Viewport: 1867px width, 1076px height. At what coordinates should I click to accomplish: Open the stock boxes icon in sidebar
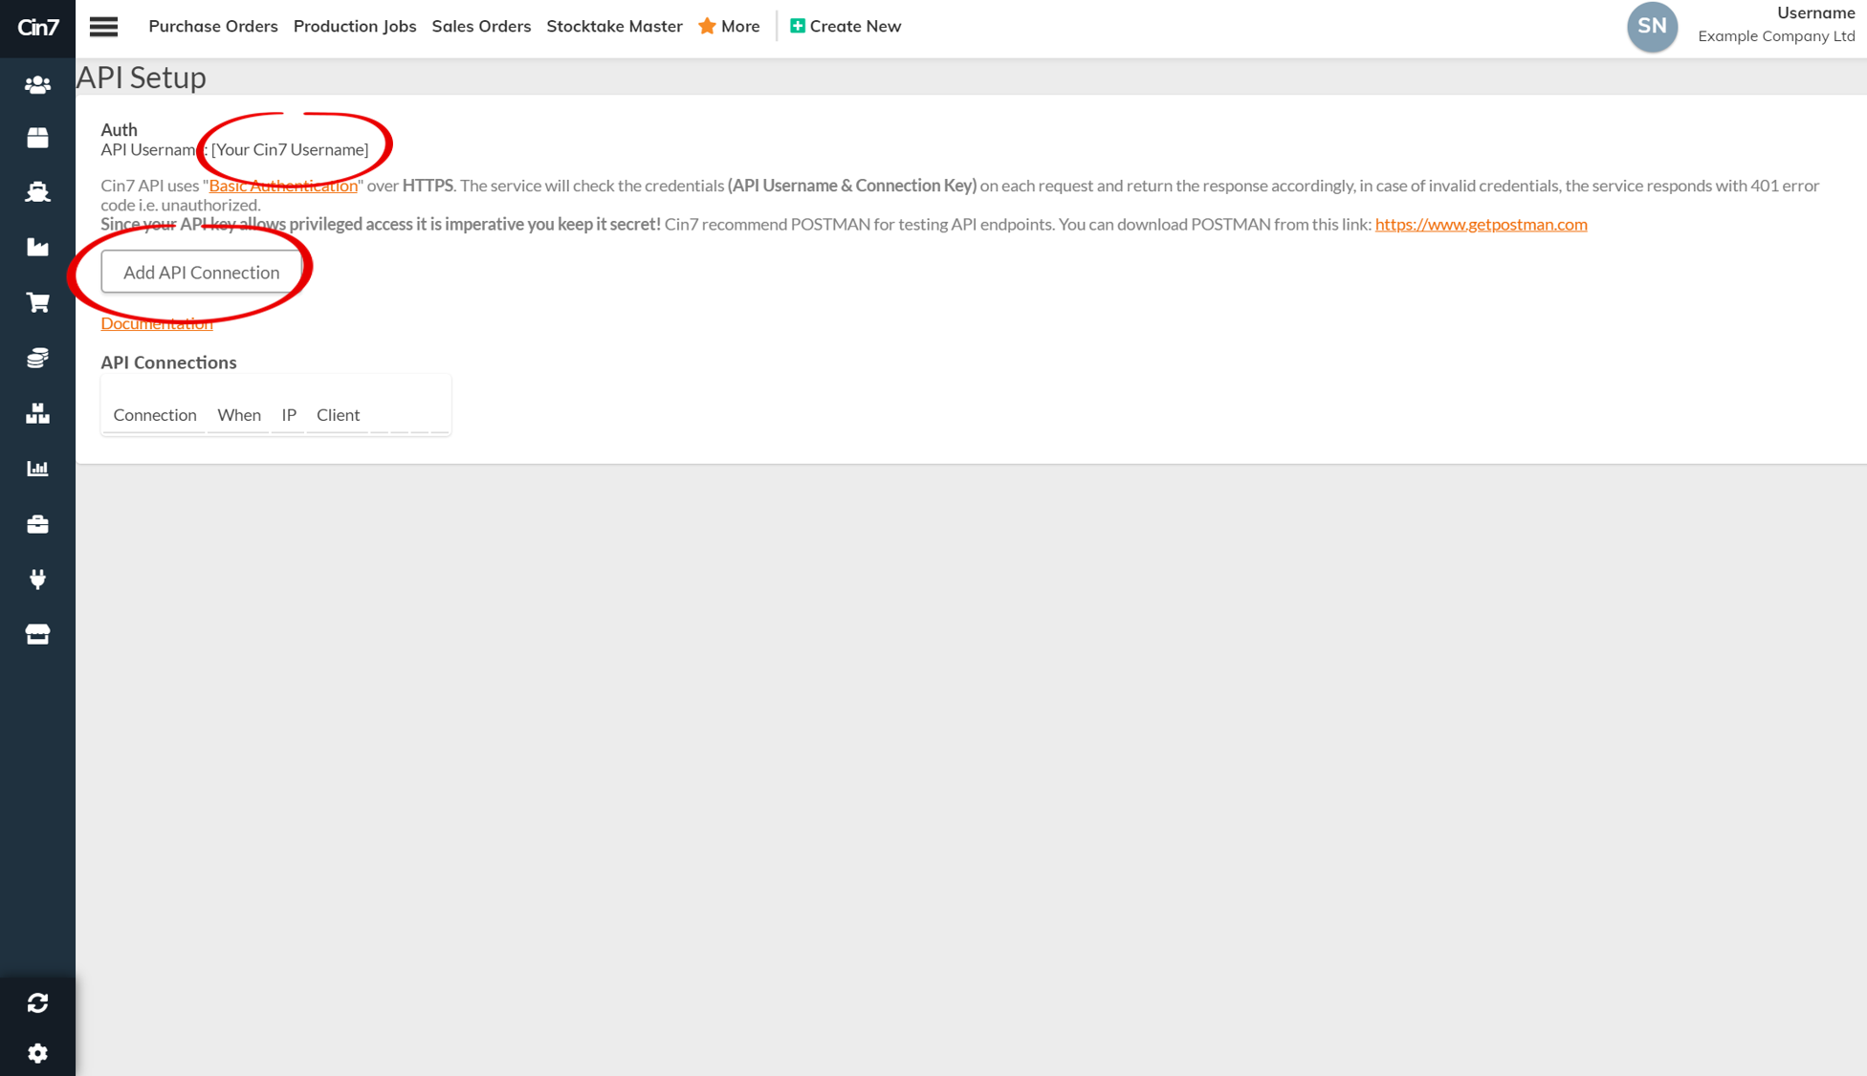[x=37, y=413]
